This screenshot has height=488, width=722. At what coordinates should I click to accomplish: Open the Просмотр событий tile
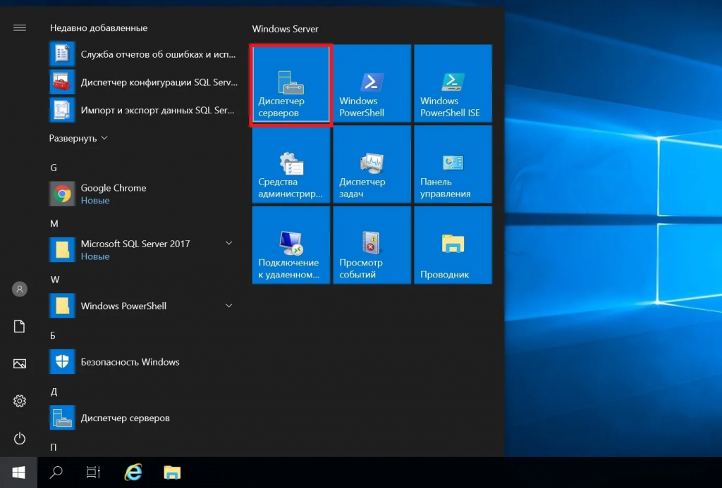point(372,245)
